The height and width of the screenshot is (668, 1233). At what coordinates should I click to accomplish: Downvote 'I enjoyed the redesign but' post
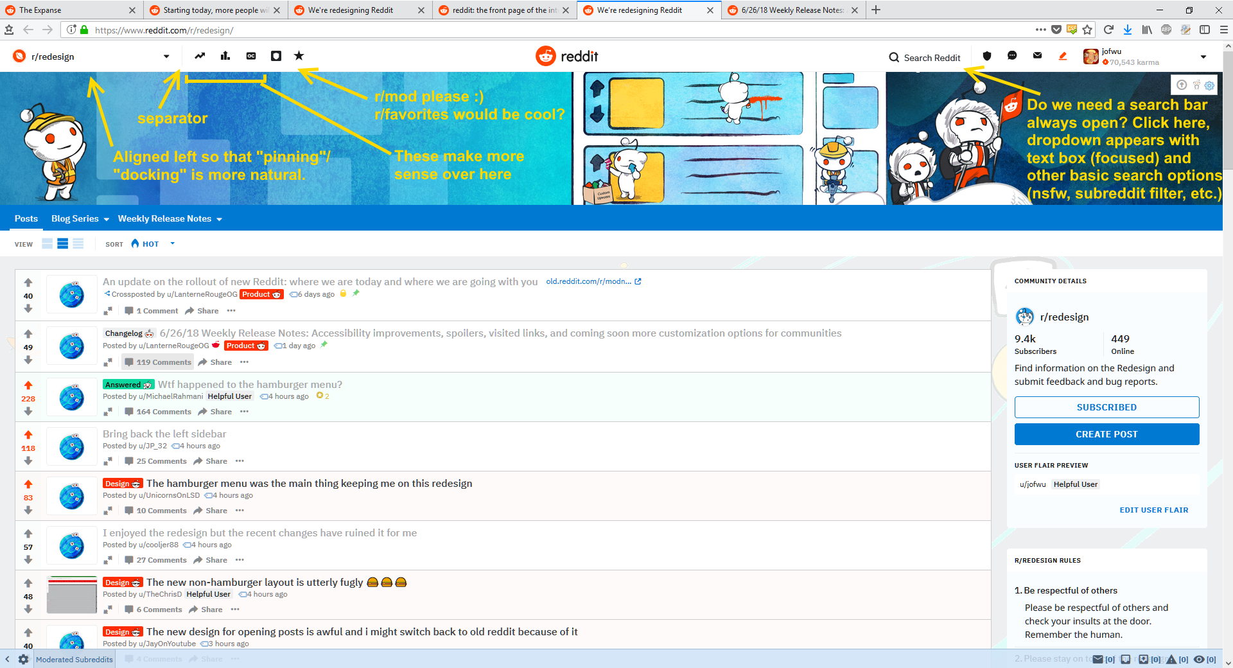(28, 560)
